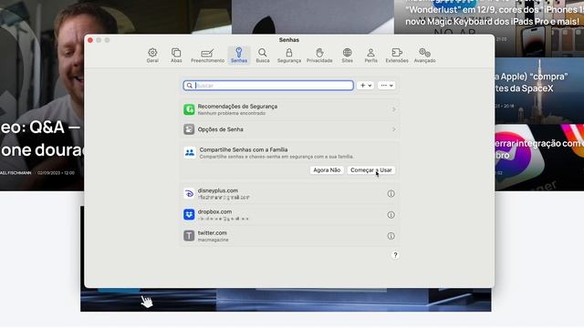Select the disneyplus.com password entry
Viewport: 584px width, 328px height.
(x=290, y=194)
